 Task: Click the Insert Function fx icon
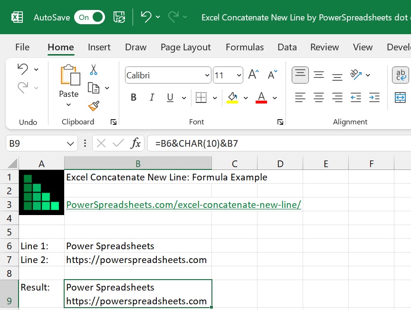(136, 143)
